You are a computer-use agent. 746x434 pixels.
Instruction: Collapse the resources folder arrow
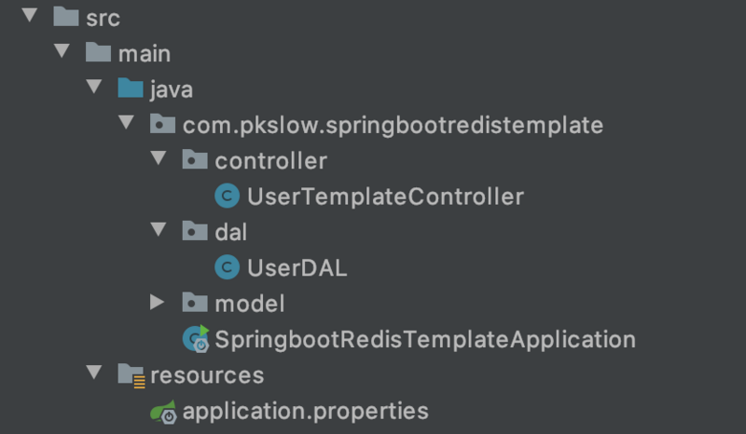coord(93,374)
